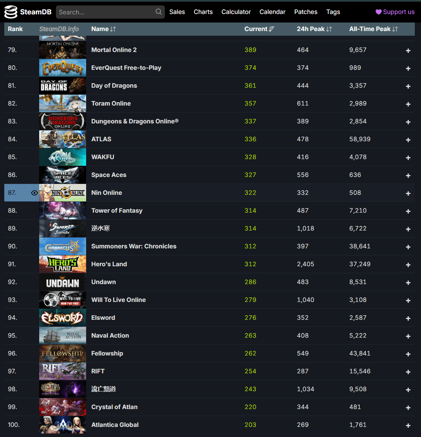Expand the plus icon for Day of Dragons
Image resolution: width=421 pixels, height=437 pixels.
[408, 86]
